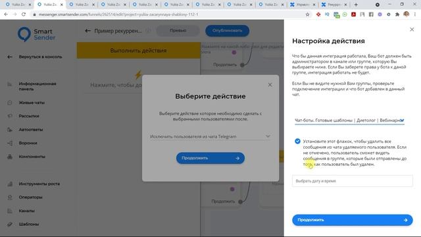The image size is (421, 237).
Task: Open Рассылки in sidebar
Action: click(29, 116)
